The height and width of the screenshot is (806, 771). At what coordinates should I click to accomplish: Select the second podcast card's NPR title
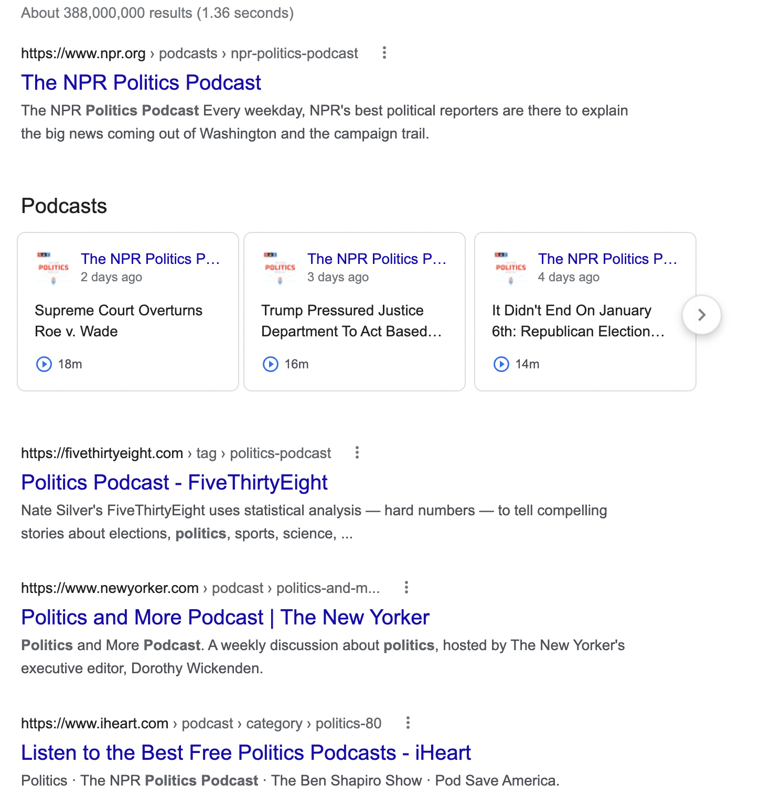pos(378,259)
